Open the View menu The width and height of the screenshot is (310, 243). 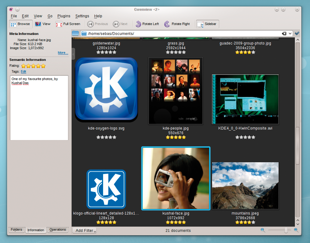(38, 16)
